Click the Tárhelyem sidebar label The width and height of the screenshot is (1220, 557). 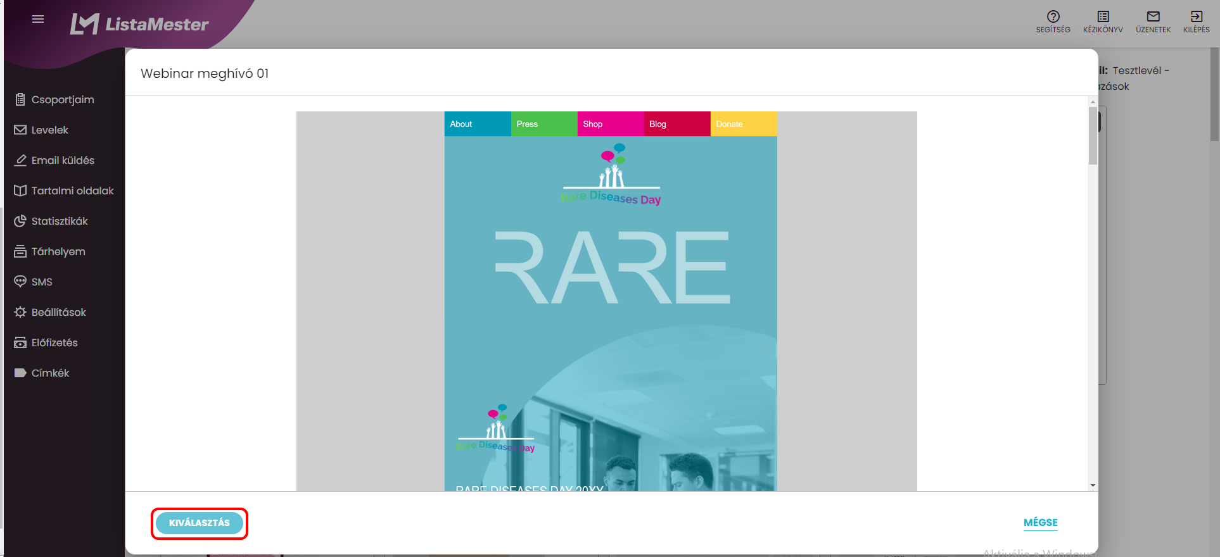click(58, 251)
